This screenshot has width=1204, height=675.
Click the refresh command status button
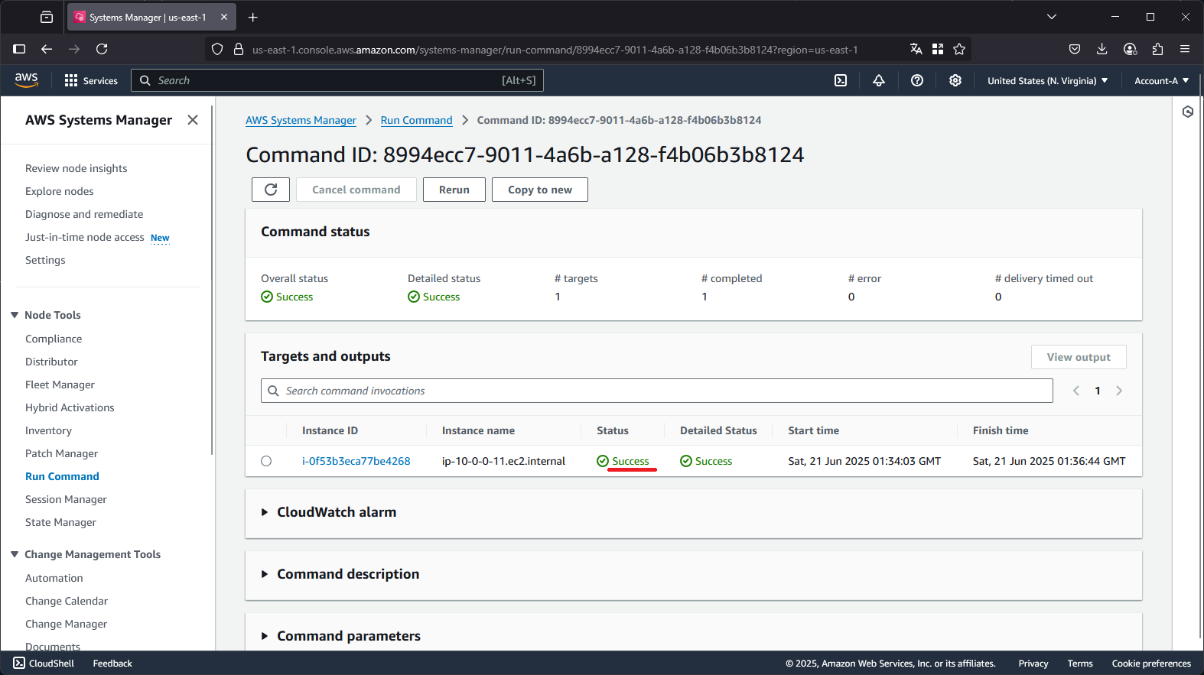[x=271, y=190]
